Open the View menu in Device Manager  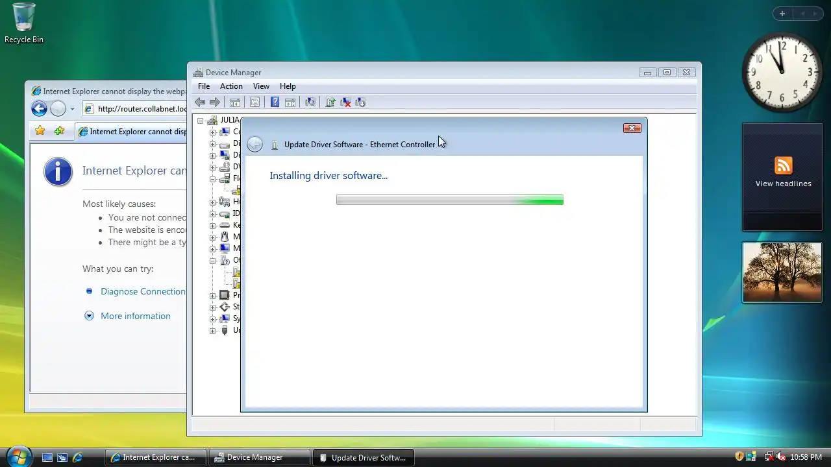[261, 86]
